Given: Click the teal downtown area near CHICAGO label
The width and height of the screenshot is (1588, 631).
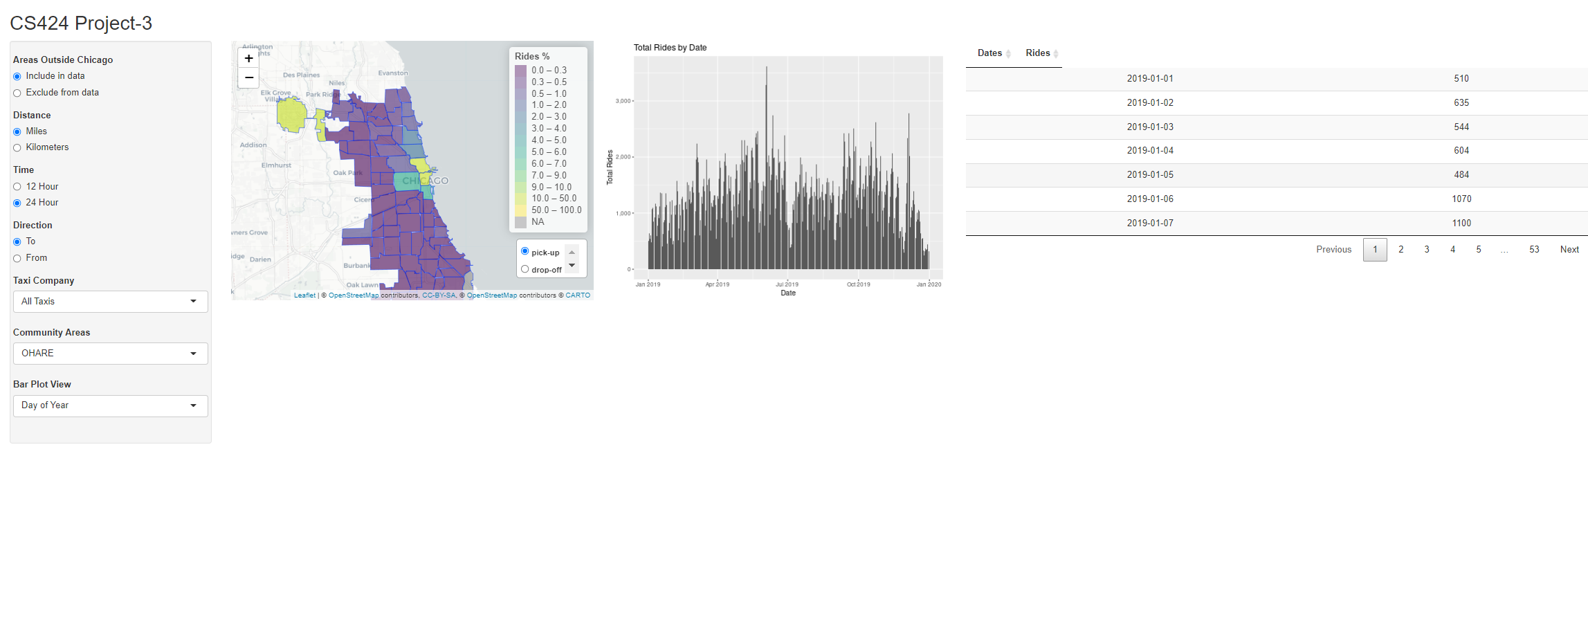Looking at the screenshot, I should [x=406, y=181].
